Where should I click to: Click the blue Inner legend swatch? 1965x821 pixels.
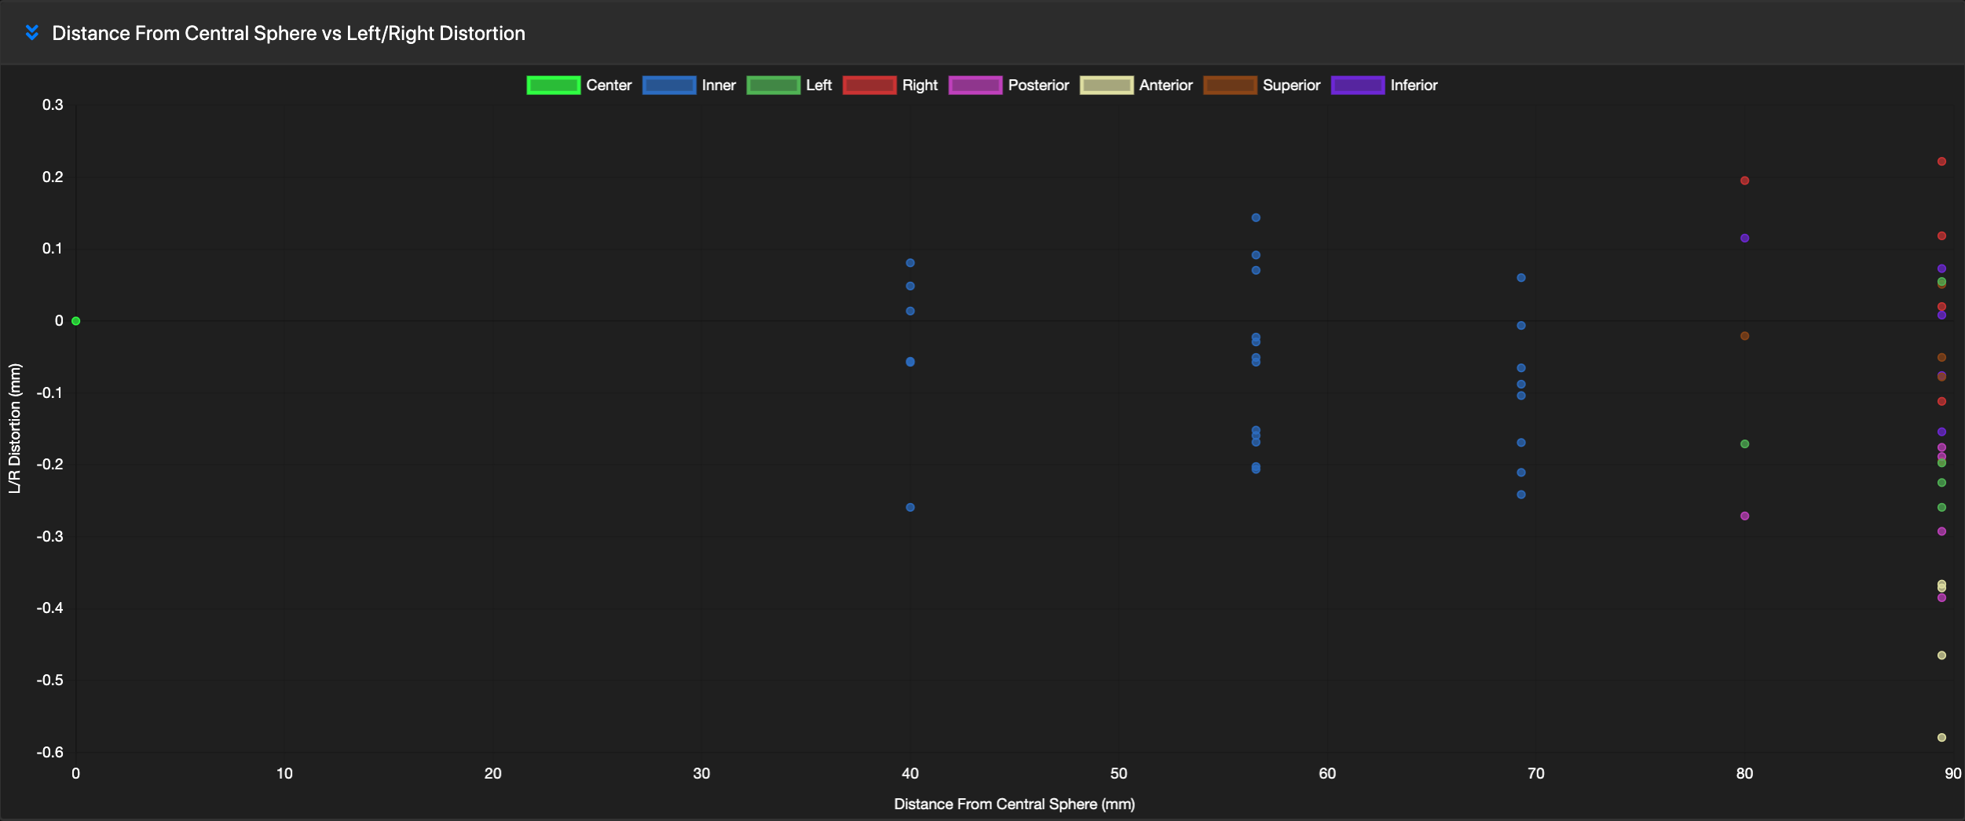[668, 85]
